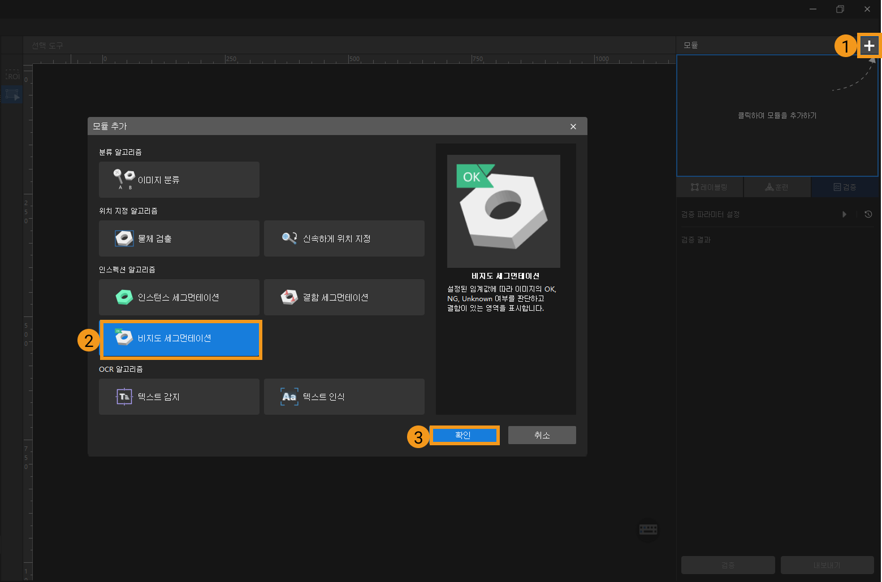The width and height of the screenshot is (882, 582).
Task: Select 결함 세그먼테이션 module
Action: point(344,297)
